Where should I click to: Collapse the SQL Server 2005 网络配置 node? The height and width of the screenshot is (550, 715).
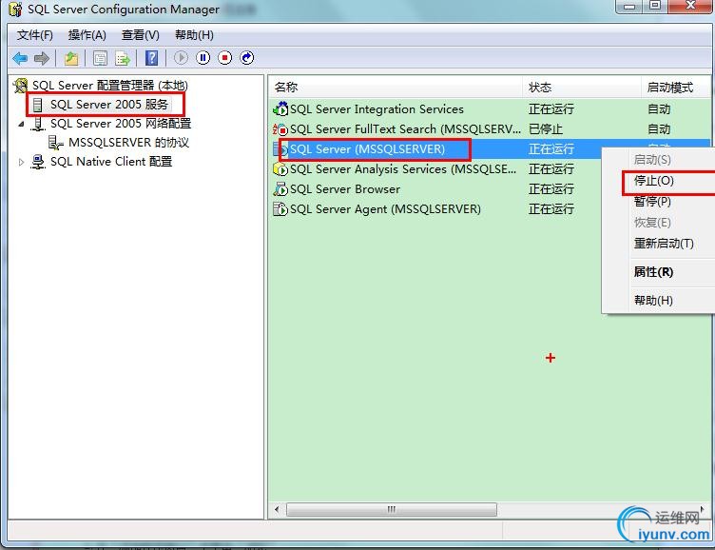tap(21, 124)
